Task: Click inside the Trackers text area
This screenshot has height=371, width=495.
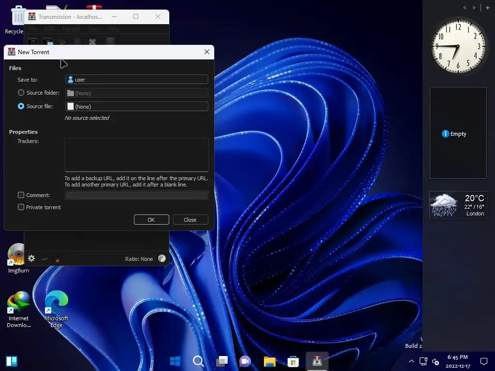Action: click(137, 155)
